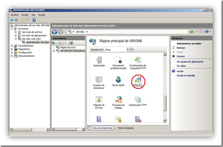This screenshot has width=223, height=147.
Task: Click the save icon in Conexiones toolbar
Action: click(x=60, y=43)
